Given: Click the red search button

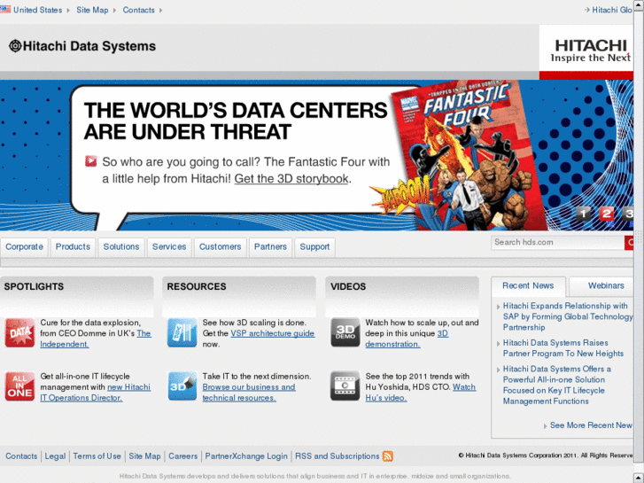Looking at the screenshot, I should click(x=629, y=243).
